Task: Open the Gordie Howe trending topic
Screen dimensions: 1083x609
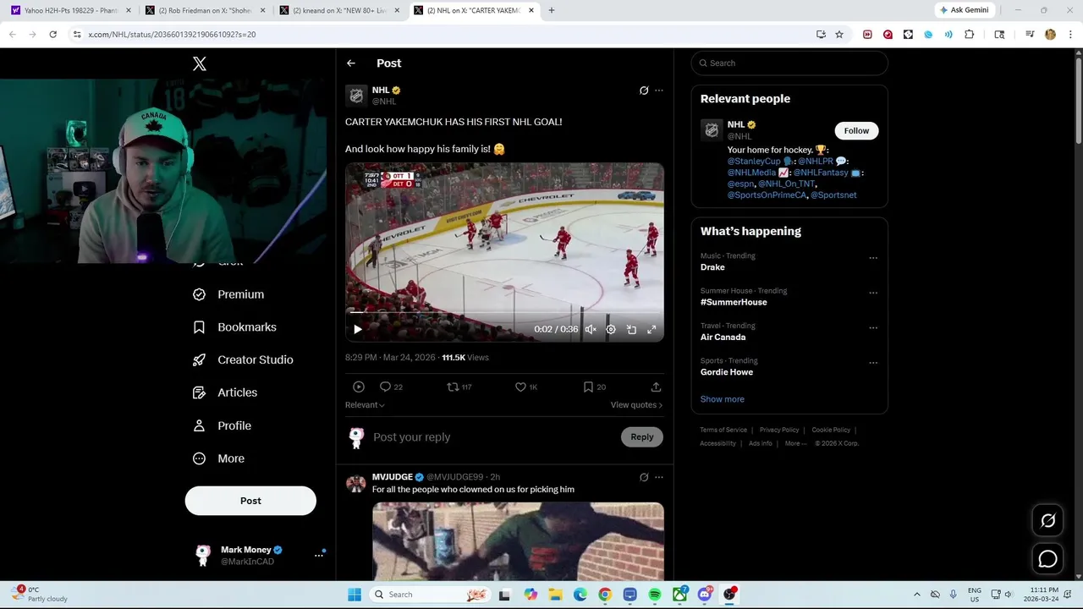Action: (727, 372)
